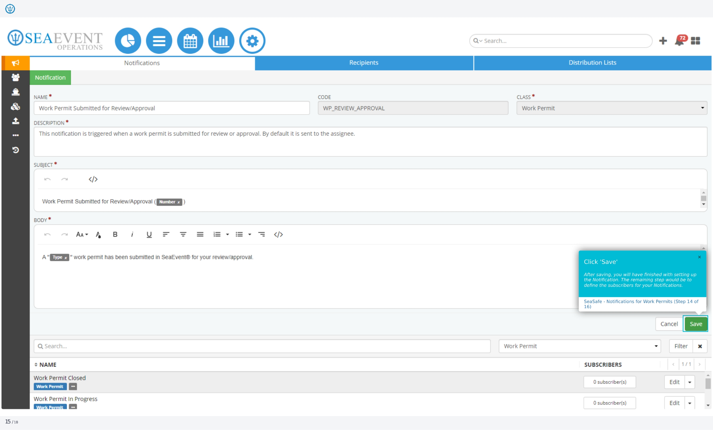The height and width of the screenshot is (430, 713).
Task: Center align text in Body editor
Action: coord(183,235)
